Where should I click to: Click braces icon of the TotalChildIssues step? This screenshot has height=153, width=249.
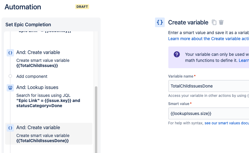pos(10,53)
